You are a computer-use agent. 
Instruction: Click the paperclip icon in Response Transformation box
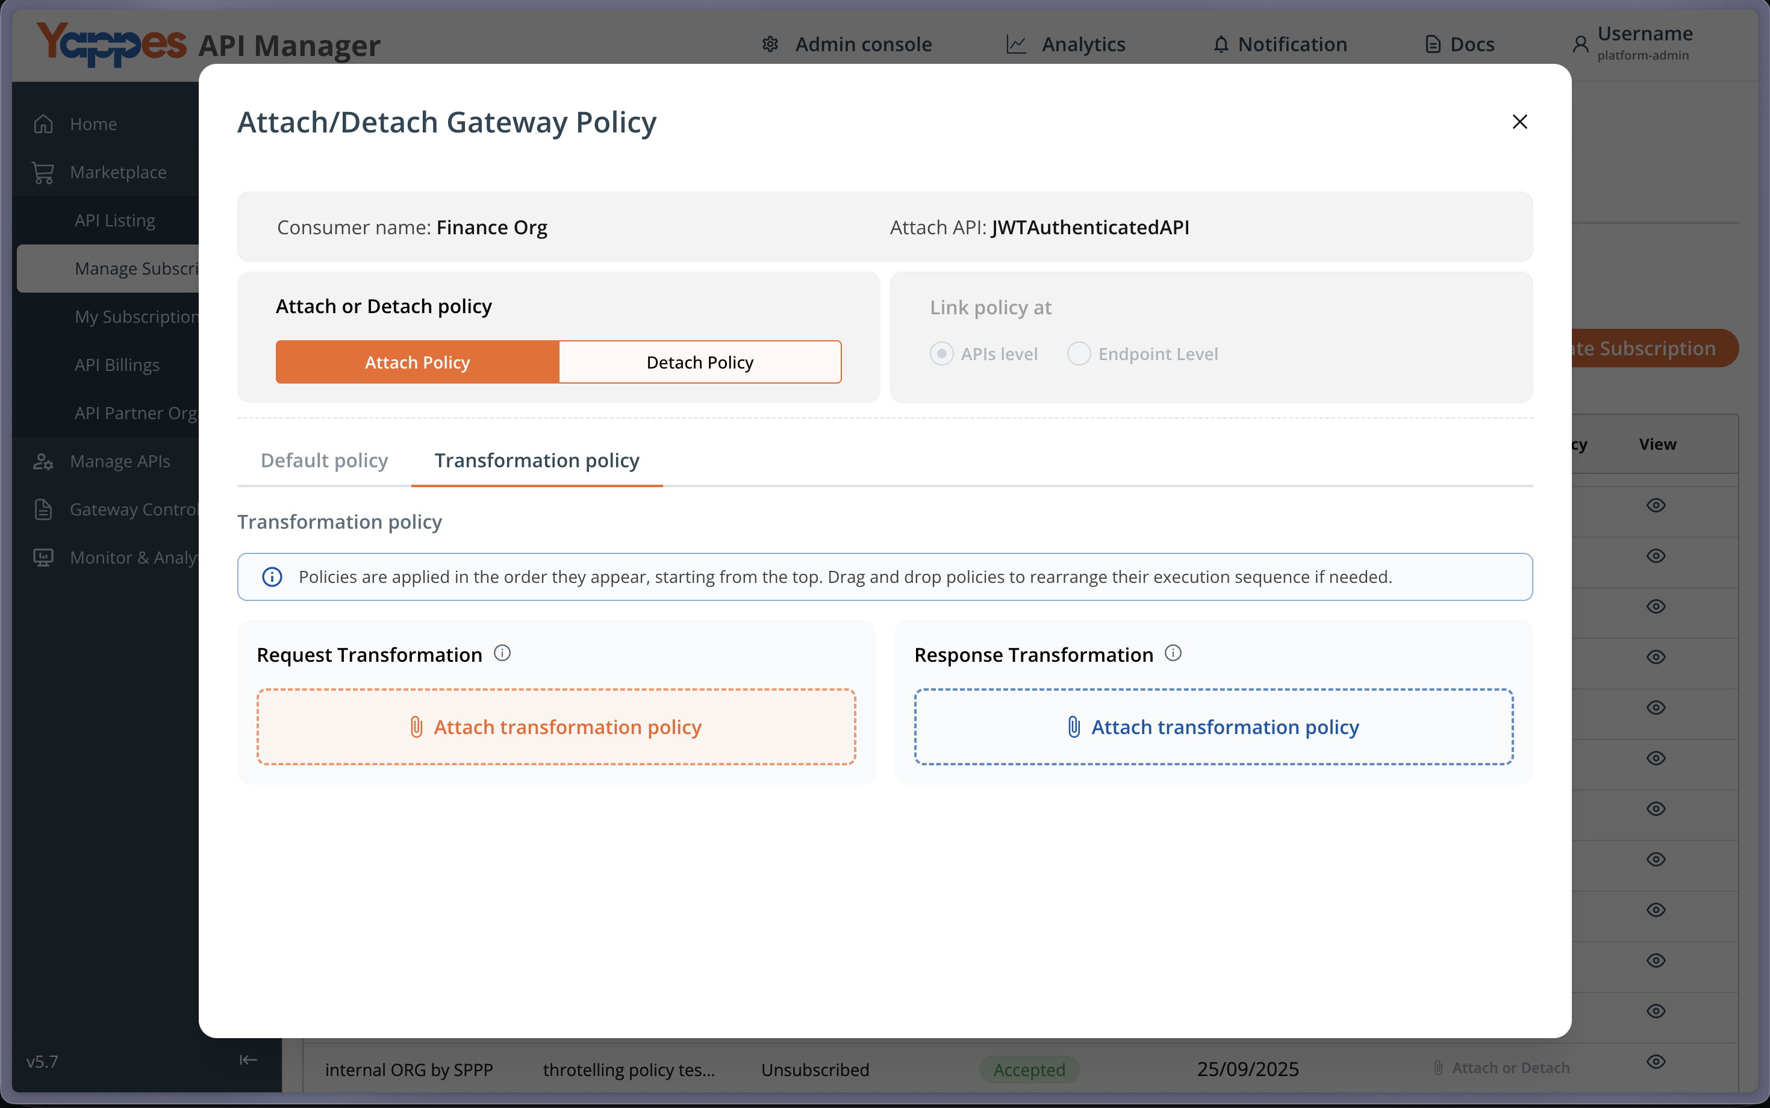pos(1074,727)
